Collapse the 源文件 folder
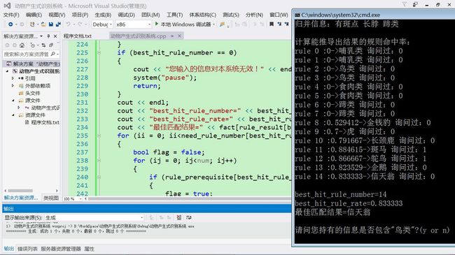455x255 pixels. (13, 101)
